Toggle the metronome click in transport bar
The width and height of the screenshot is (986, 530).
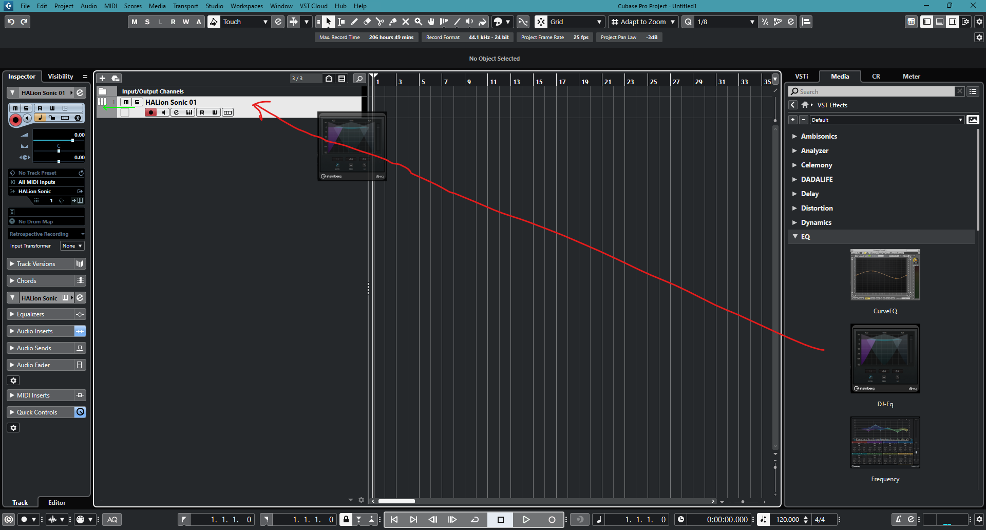[x=898, y=519]
